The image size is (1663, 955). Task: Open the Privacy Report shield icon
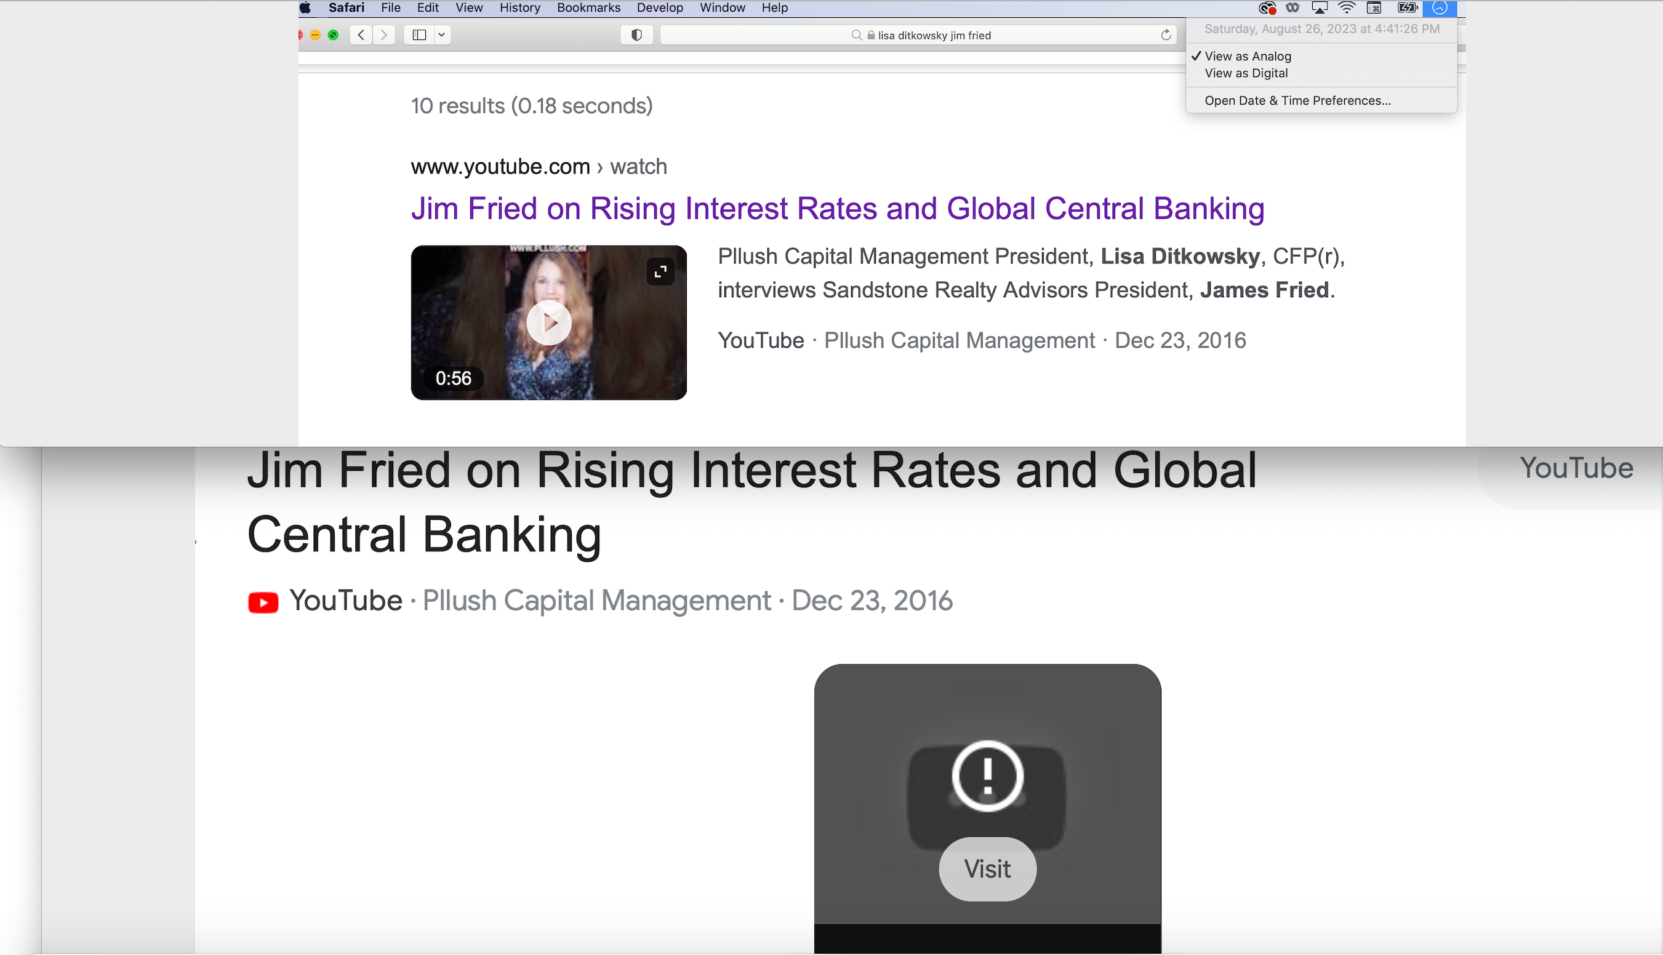pos(636,34)
